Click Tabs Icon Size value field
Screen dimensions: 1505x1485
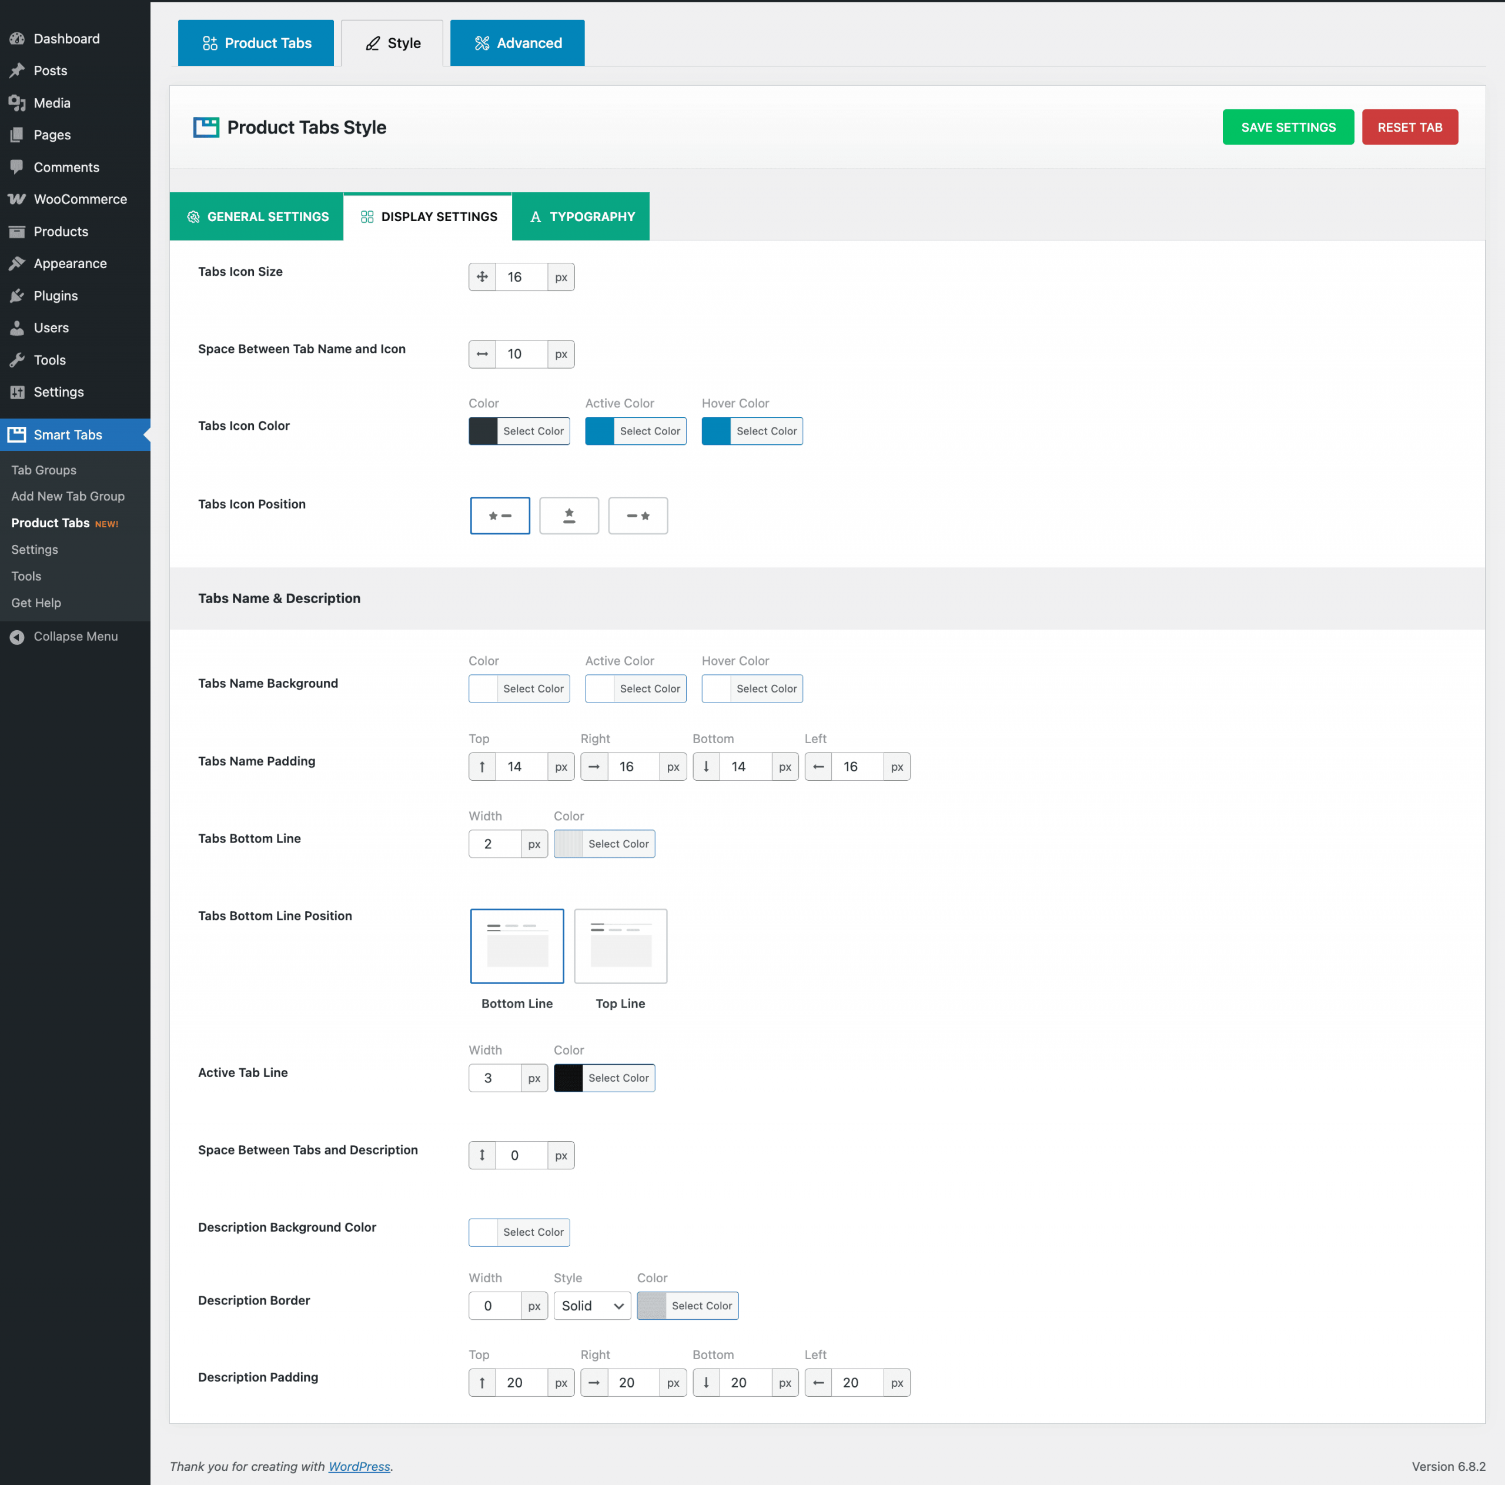pyautogui.click(x=521, y=276)
